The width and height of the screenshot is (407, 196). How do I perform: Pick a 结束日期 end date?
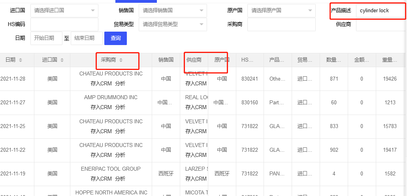[87, 38]
